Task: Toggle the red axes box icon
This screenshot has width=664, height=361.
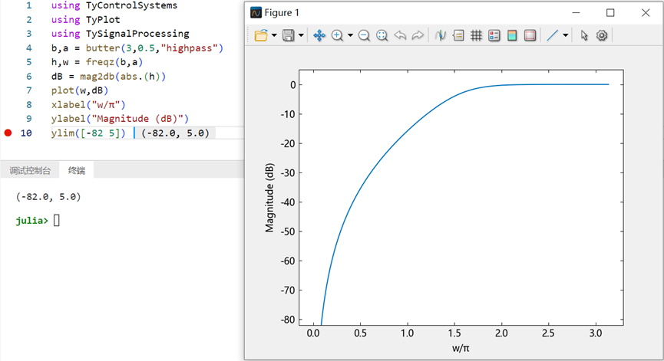Action: coord(530,35)
